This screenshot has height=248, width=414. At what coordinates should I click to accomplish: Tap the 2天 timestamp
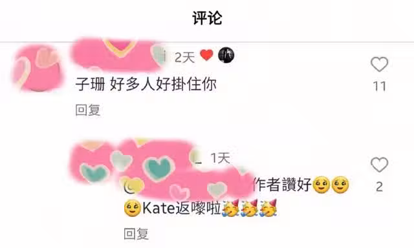(x=184, y=57)
